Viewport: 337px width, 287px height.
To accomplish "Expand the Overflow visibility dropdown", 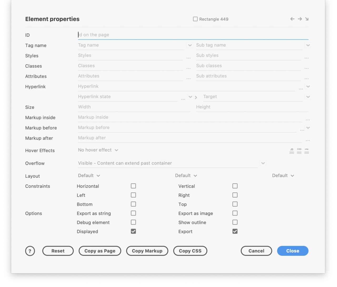I will click(263, 163).
